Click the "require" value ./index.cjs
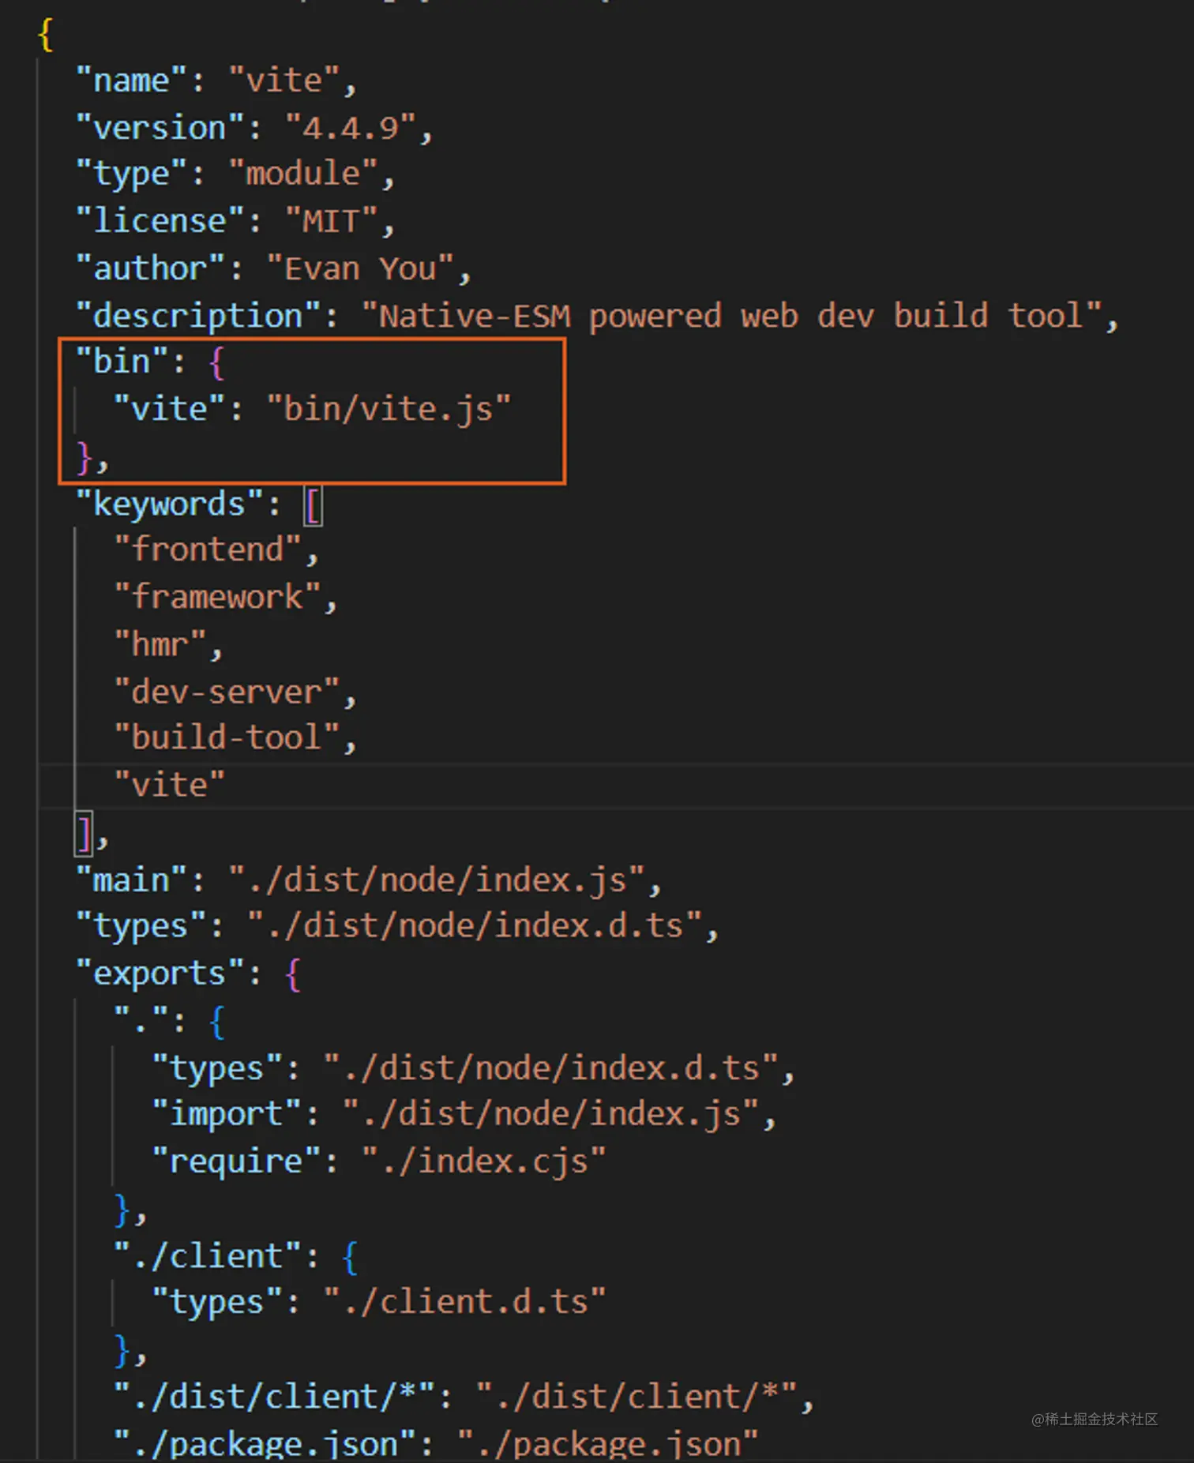 pyautogui.click(x=483, y=1162)
